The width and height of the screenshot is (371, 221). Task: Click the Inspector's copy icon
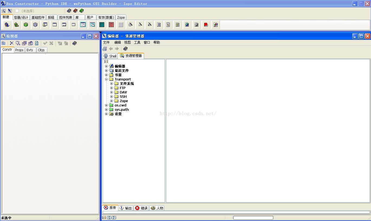[24, 43]
